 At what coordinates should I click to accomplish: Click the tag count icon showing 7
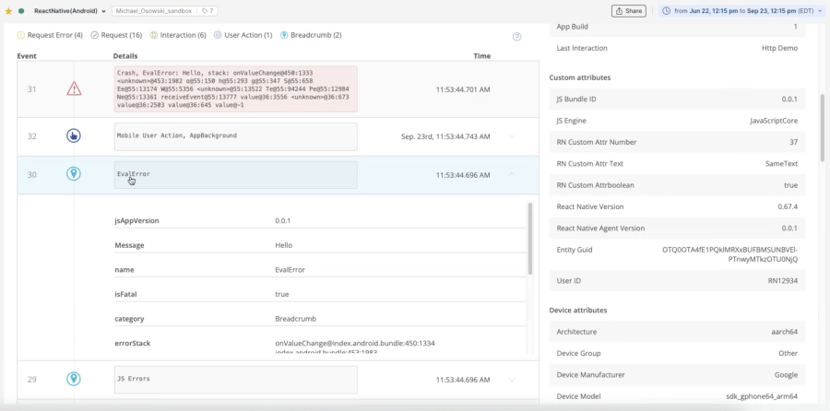coord(207,11)
